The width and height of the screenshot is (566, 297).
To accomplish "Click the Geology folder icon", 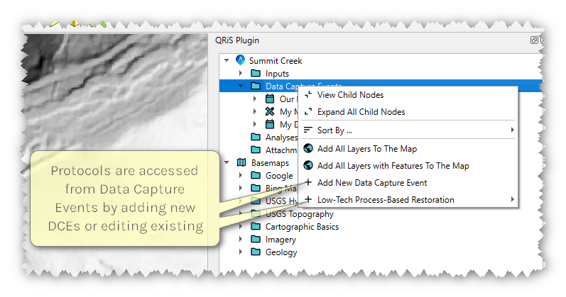I will coord(256,252).
